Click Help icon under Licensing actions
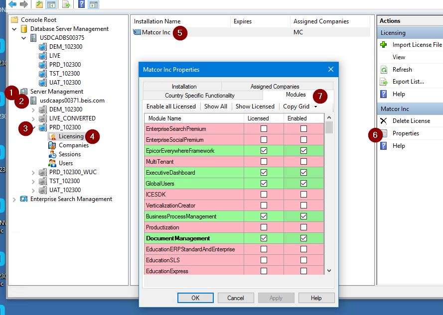 [x=383, y=94]
